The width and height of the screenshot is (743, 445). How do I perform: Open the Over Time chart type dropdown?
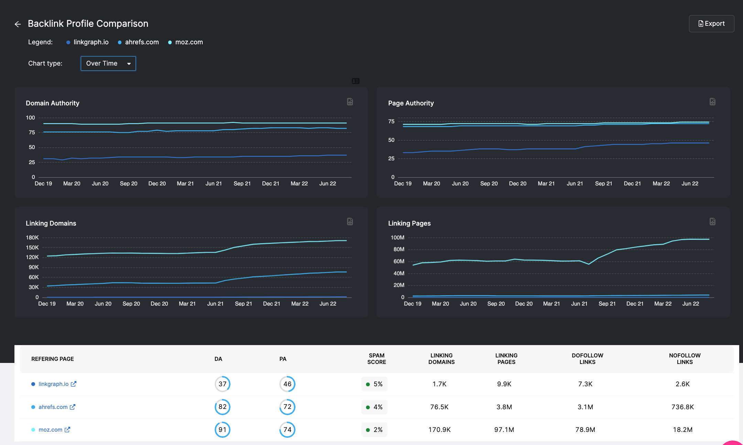coord(108,64)
